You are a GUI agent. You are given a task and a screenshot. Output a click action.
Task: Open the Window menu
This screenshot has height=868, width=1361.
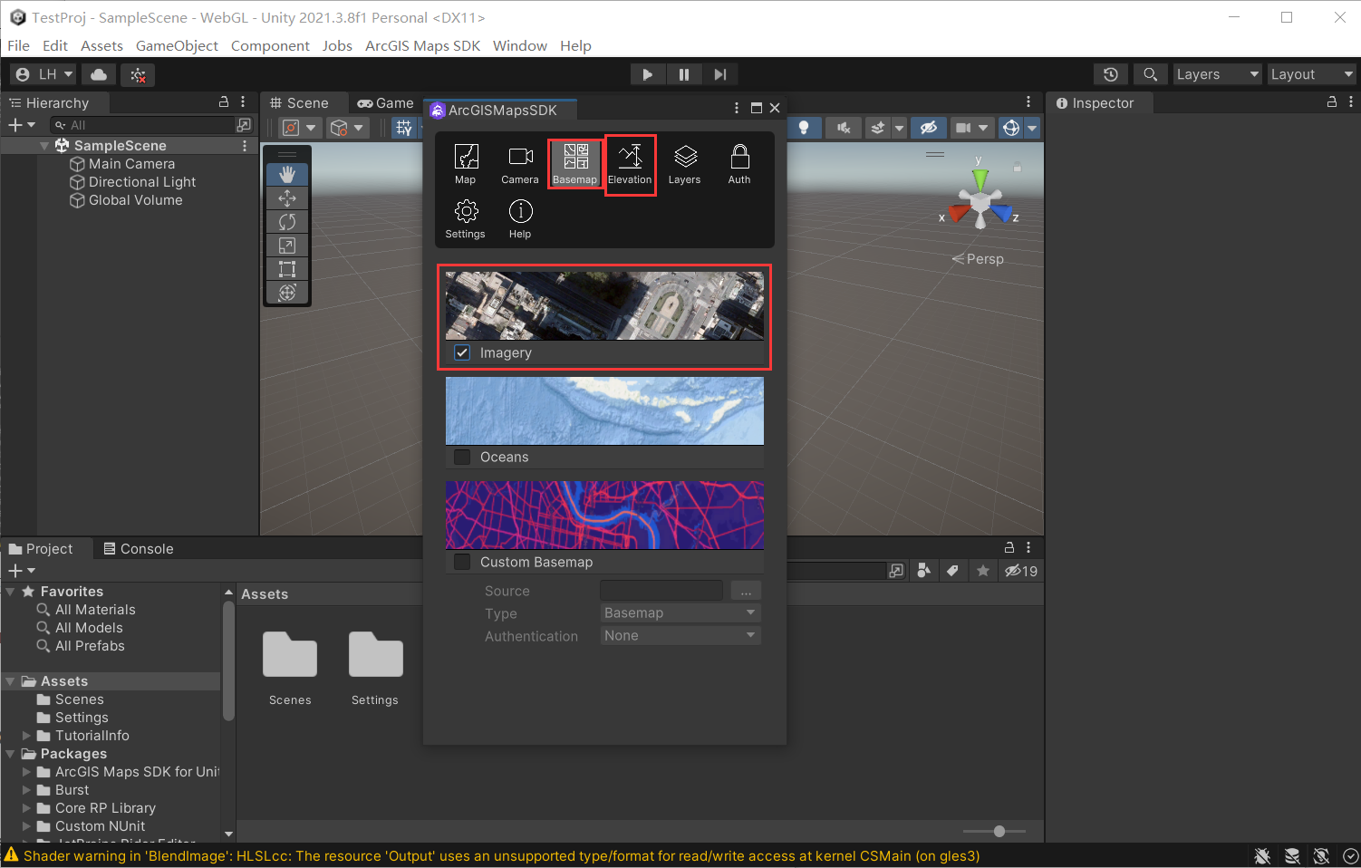click(x=520, y=45)
